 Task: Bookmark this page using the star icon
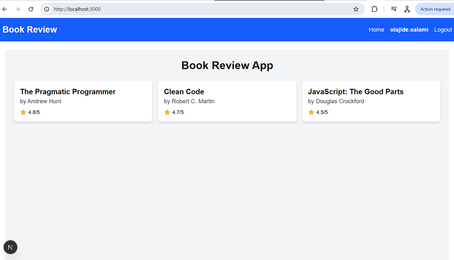click(356, 9)
